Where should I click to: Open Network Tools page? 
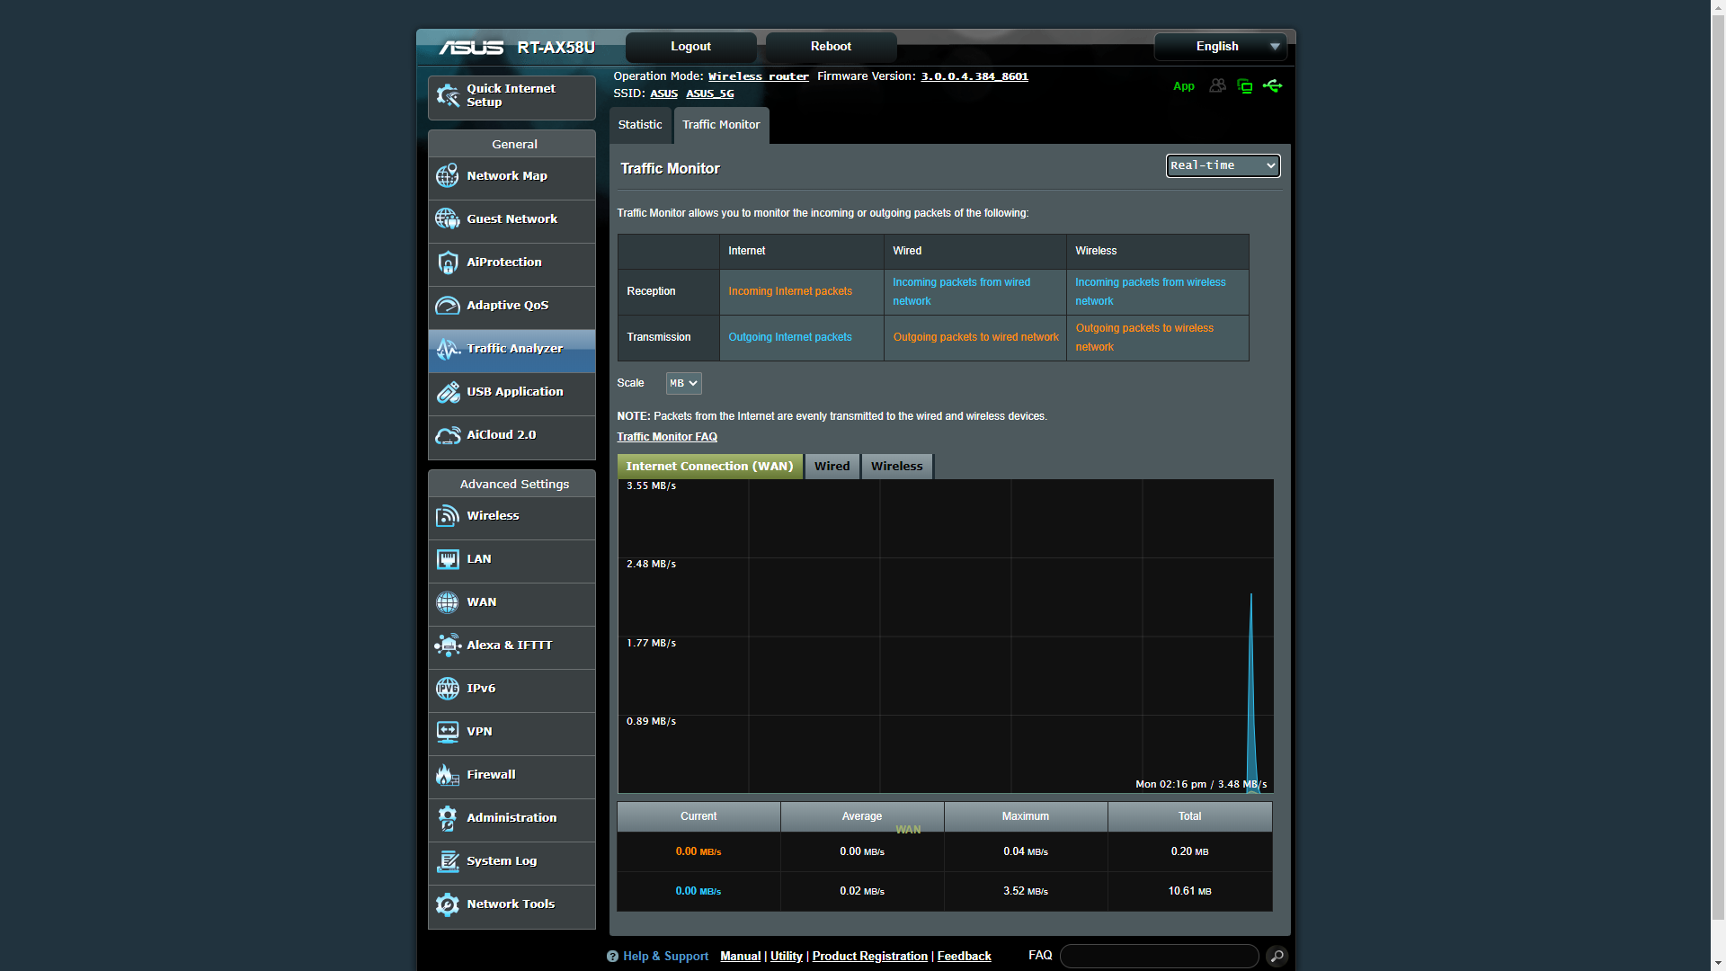coord(511,904)
